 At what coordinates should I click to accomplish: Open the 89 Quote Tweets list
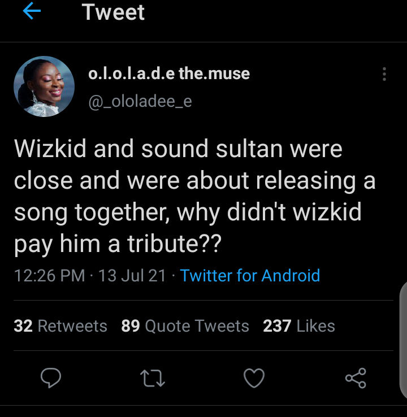(185, 326)
